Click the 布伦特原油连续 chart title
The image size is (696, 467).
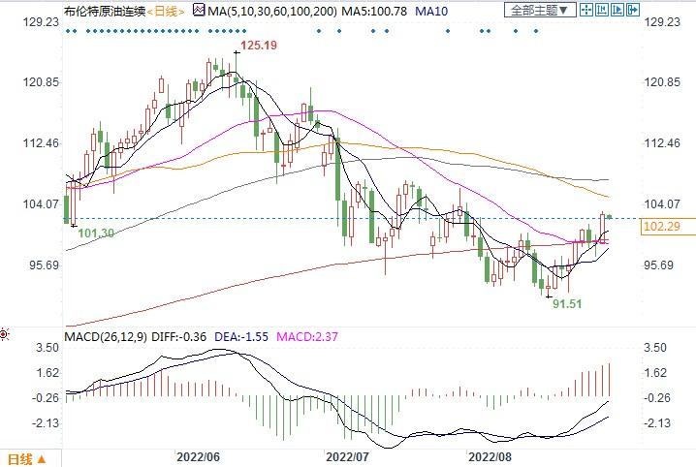[x=103, y=11]
